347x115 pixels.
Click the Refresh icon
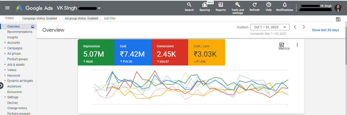(254, 5)
